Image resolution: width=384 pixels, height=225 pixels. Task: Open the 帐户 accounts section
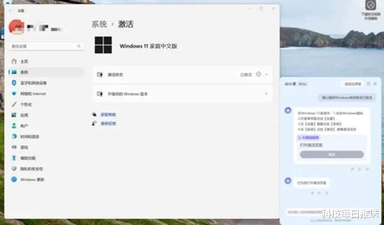24,126
